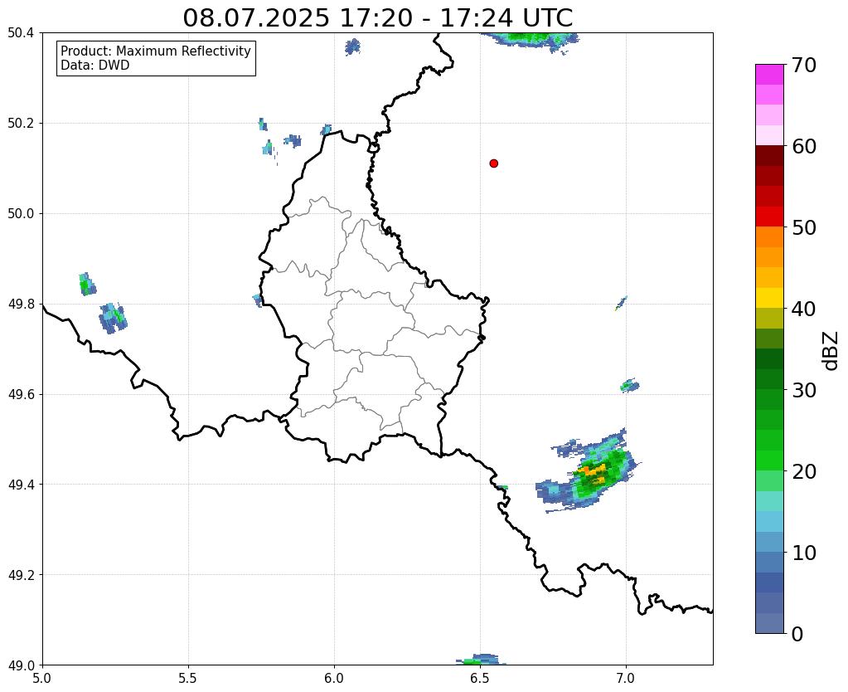Click colorbar tick label 60

pos(804,146)
